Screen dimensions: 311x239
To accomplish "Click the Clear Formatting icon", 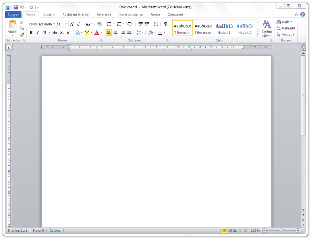I will click(x=99, y=24).
